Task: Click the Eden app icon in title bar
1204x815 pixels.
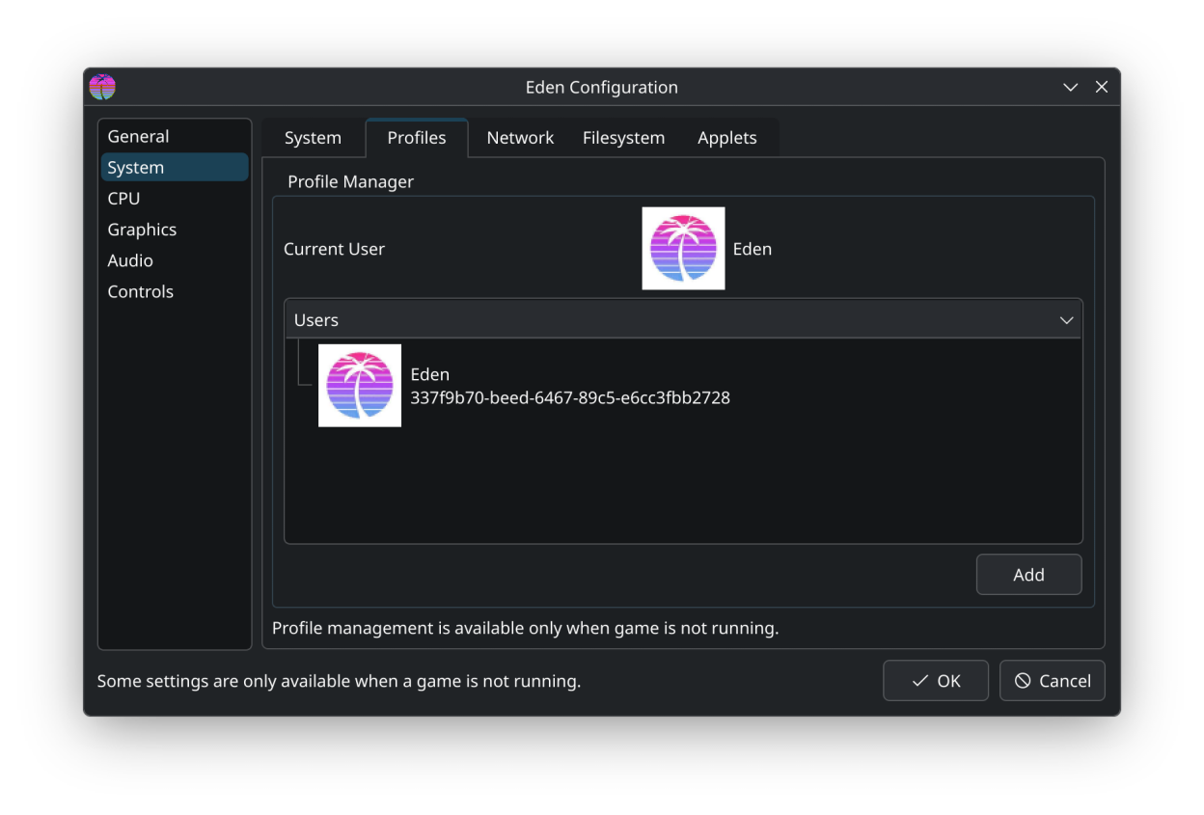Action: point(102,87)
